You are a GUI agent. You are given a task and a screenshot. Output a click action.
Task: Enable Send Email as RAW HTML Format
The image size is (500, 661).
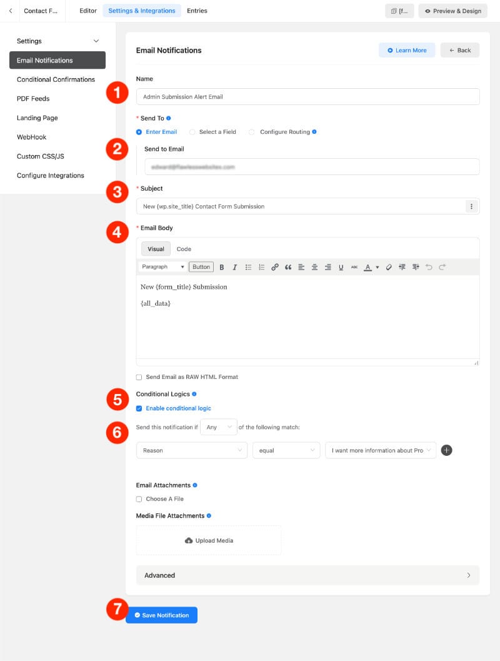[139, 377]
